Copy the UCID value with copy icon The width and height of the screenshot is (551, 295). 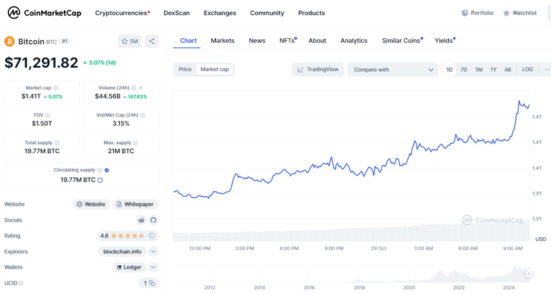tap(152, 283)
